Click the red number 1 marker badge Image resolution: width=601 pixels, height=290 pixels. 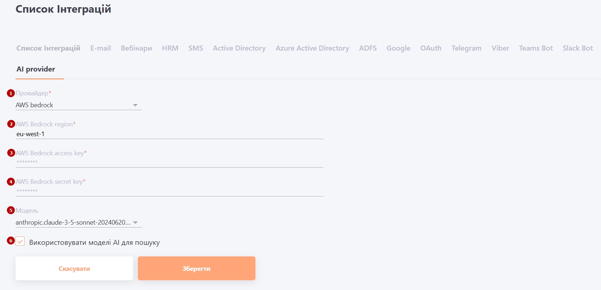click(11, 93)
